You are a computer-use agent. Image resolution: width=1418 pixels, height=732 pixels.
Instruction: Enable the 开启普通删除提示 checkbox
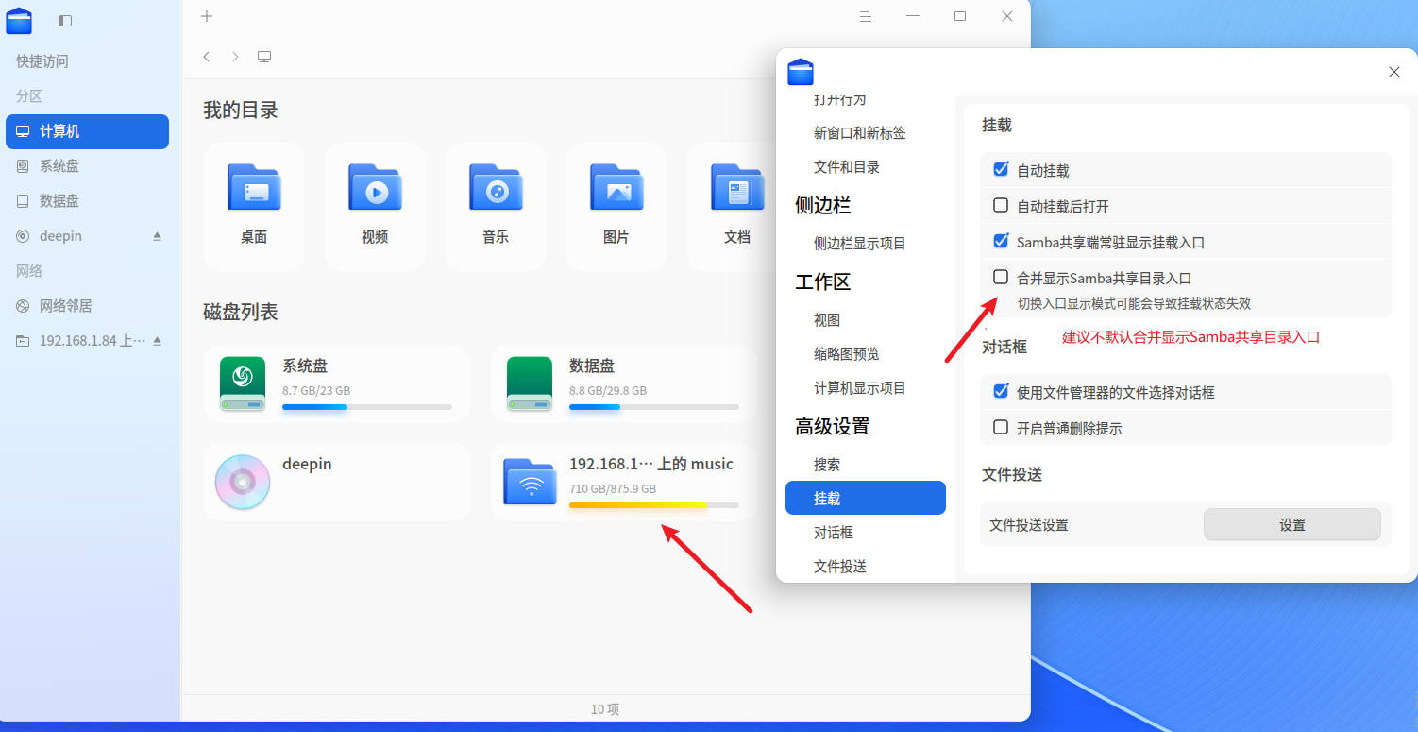click(x=1002, y=427)
